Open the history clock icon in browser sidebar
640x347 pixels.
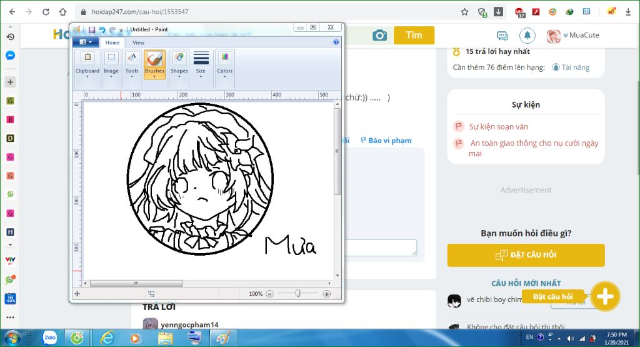pos(10,37)
